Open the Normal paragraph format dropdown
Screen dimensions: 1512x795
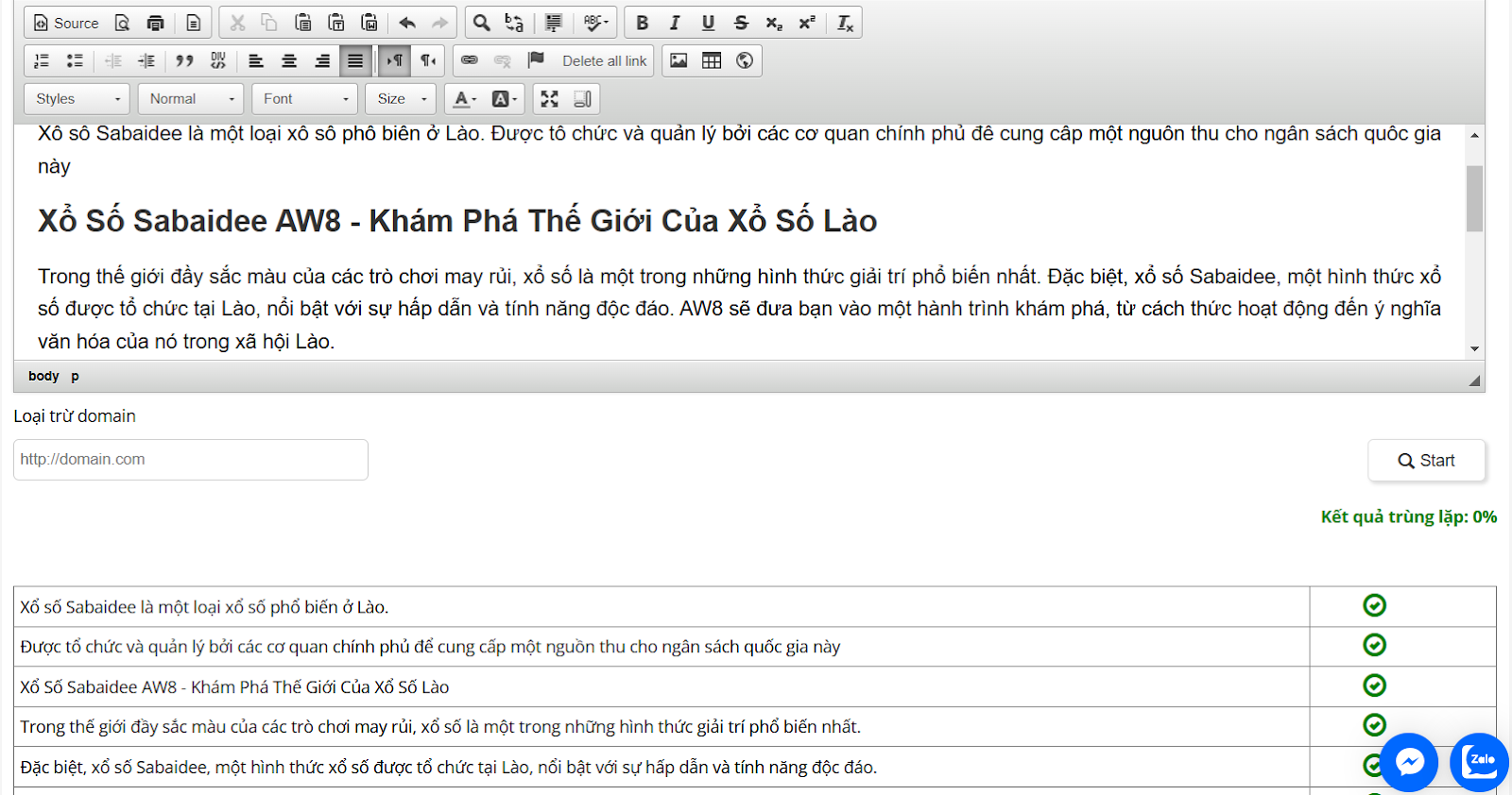(x=191, y=98)
